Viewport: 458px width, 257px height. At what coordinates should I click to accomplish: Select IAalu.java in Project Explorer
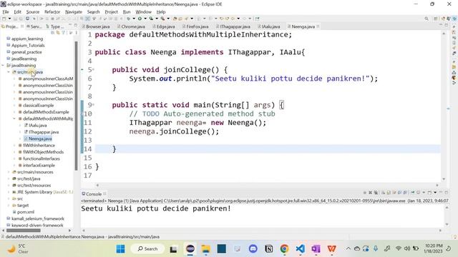[x=38, y=126]
